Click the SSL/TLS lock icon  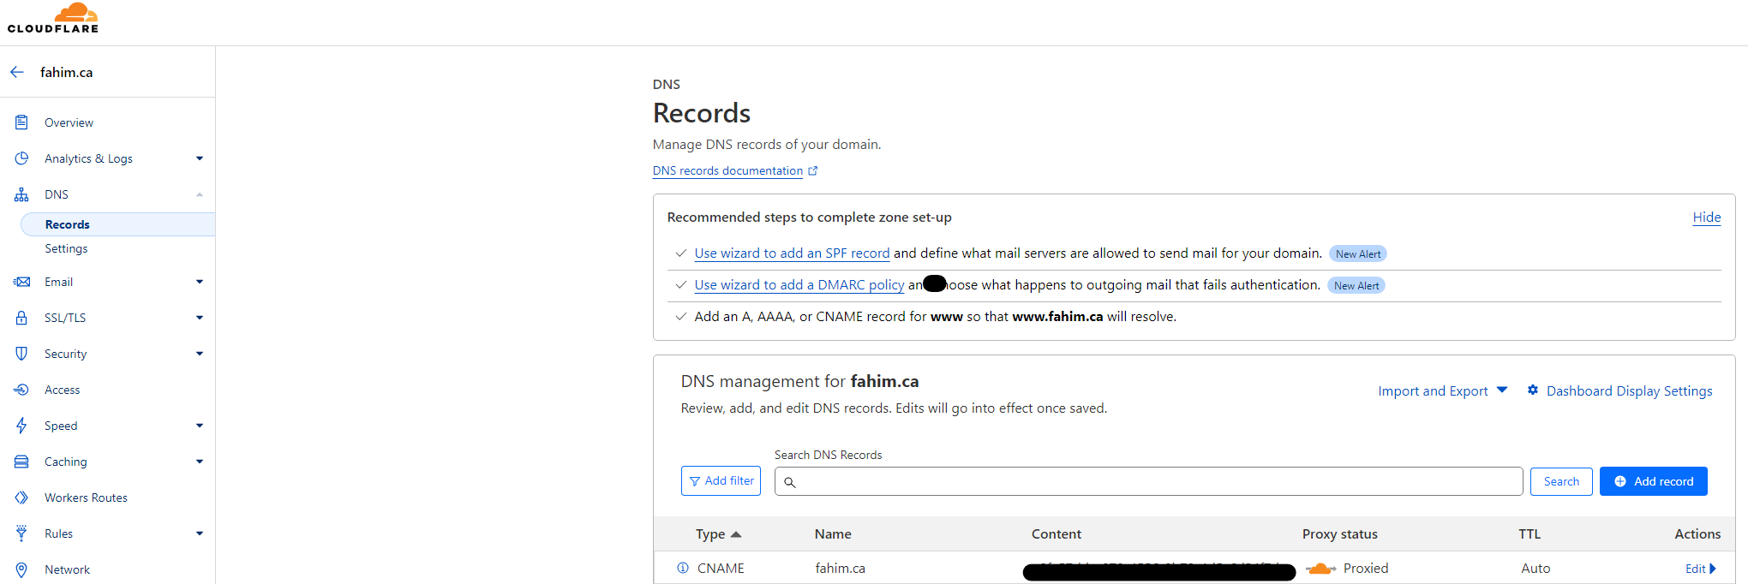pyautogui.click(x=21, y=318)
